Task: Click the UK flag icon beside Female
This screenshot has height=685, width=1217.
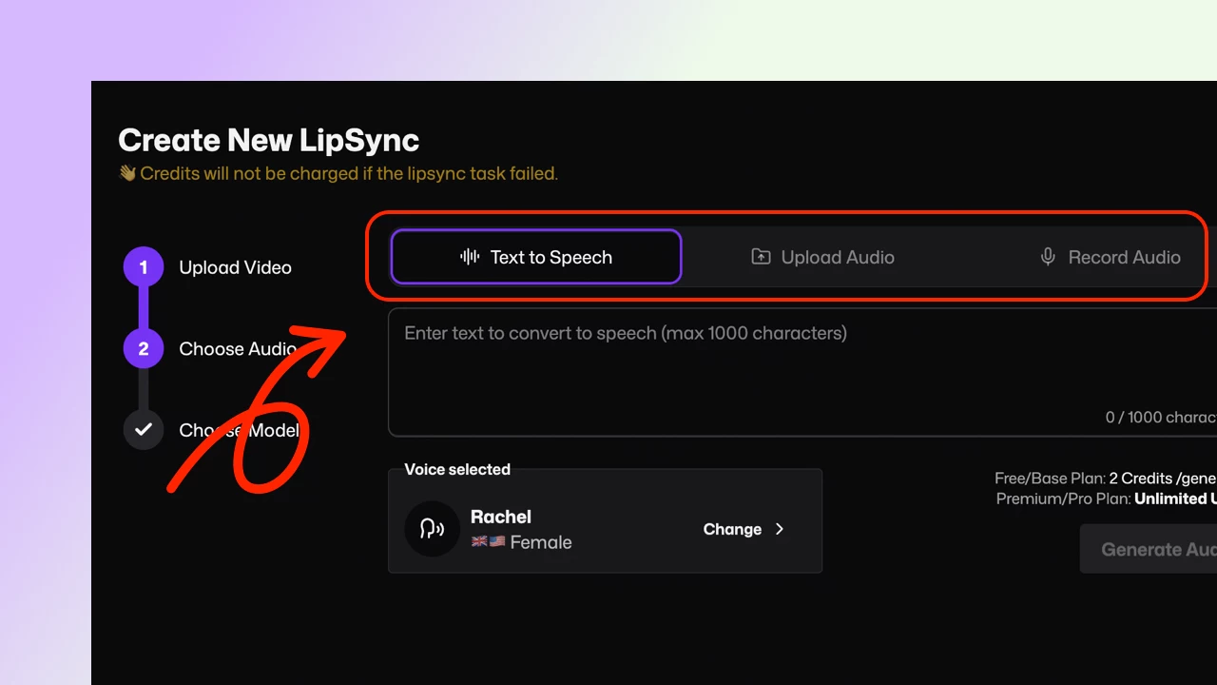Action: click(x=480, y=541)
